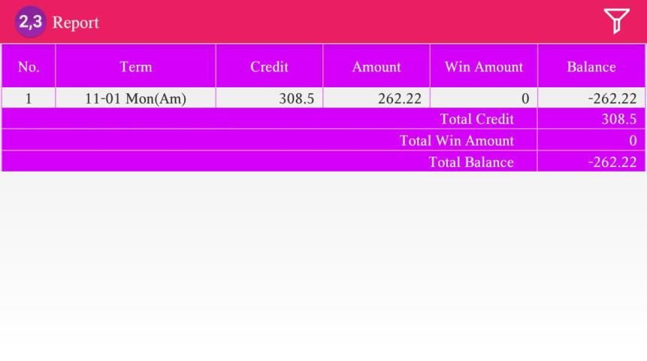Click the Credit column header

coord(269,67)
